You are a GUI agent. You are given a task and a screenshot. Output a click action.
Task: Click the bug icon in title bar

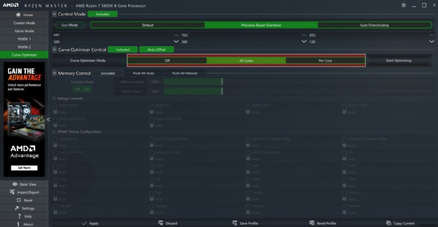[404, 5]
